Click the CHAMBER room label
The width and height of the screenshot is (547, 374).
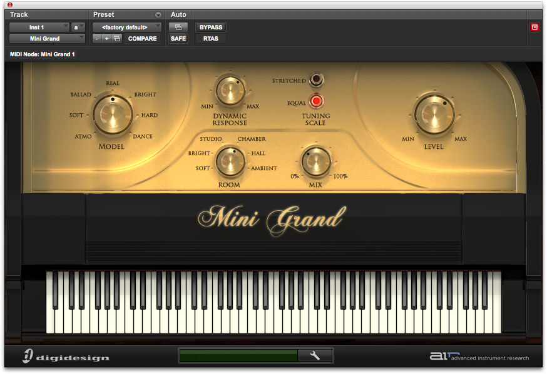pyautogui.click(x=252, y=139)
